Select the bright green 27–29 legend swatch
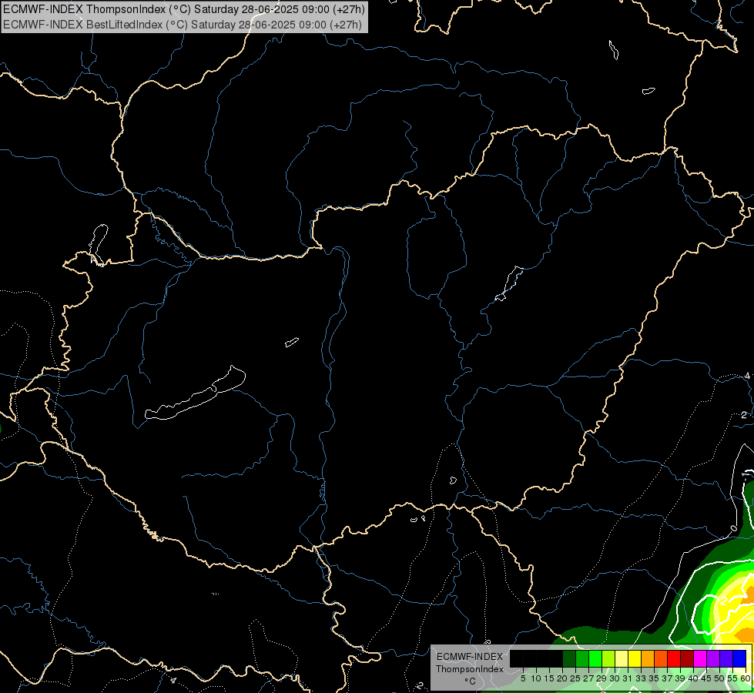The width and height of the screenshot is (754, 693). (595, 658)
